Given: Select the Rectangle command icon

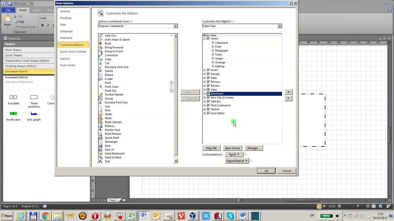Looking at the screenshot, I should (x=100, y=142).
